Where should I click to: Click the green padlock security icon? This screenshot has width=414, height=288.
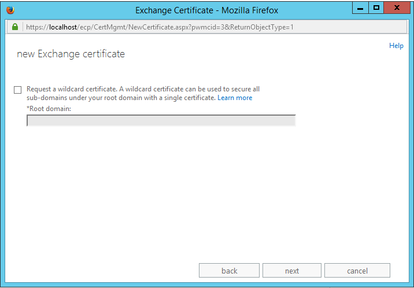pyautogui.click(x=14, y=27)
